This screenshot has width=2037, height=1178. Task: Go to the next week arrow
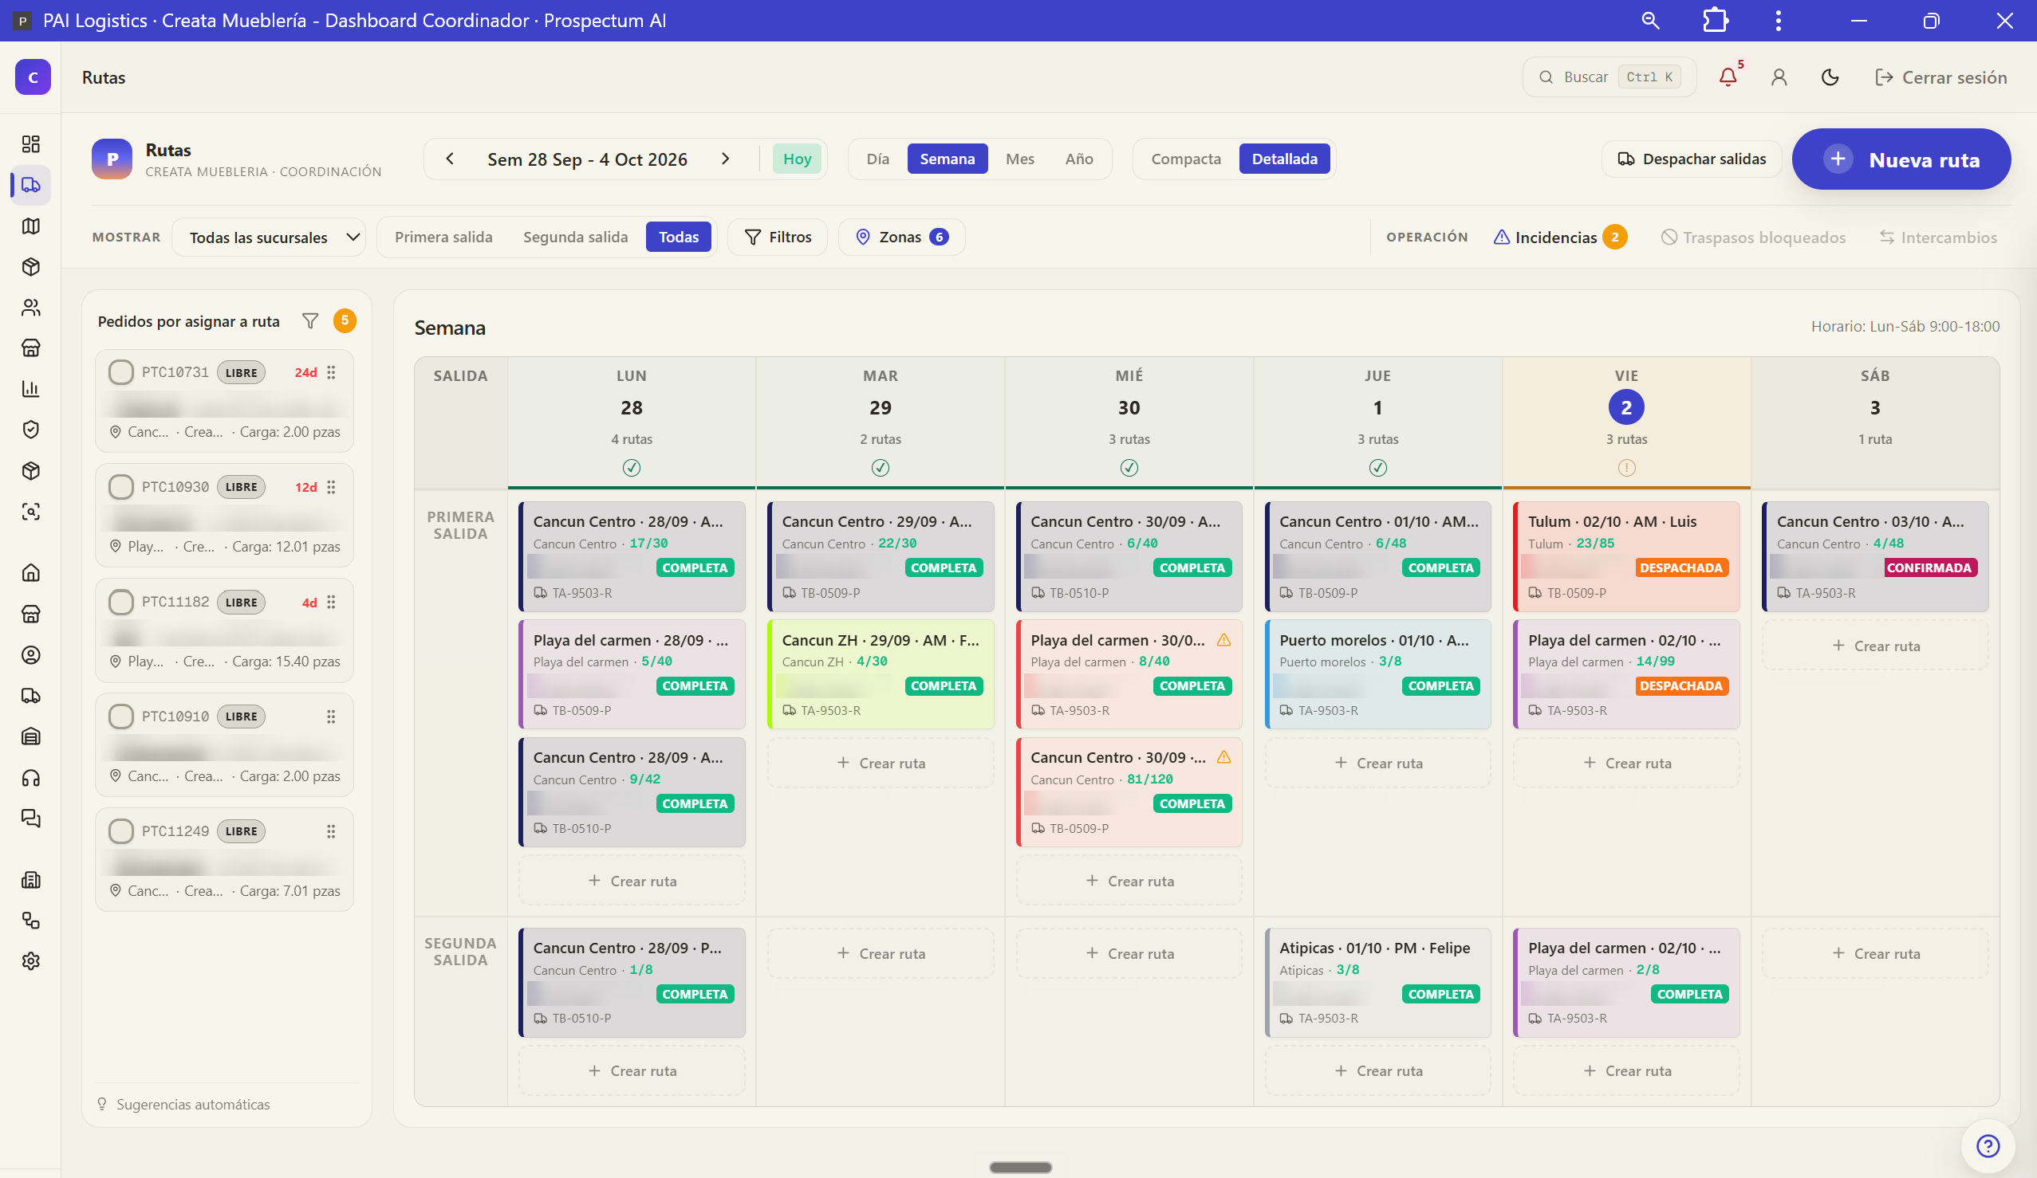[x=725, y=159]
